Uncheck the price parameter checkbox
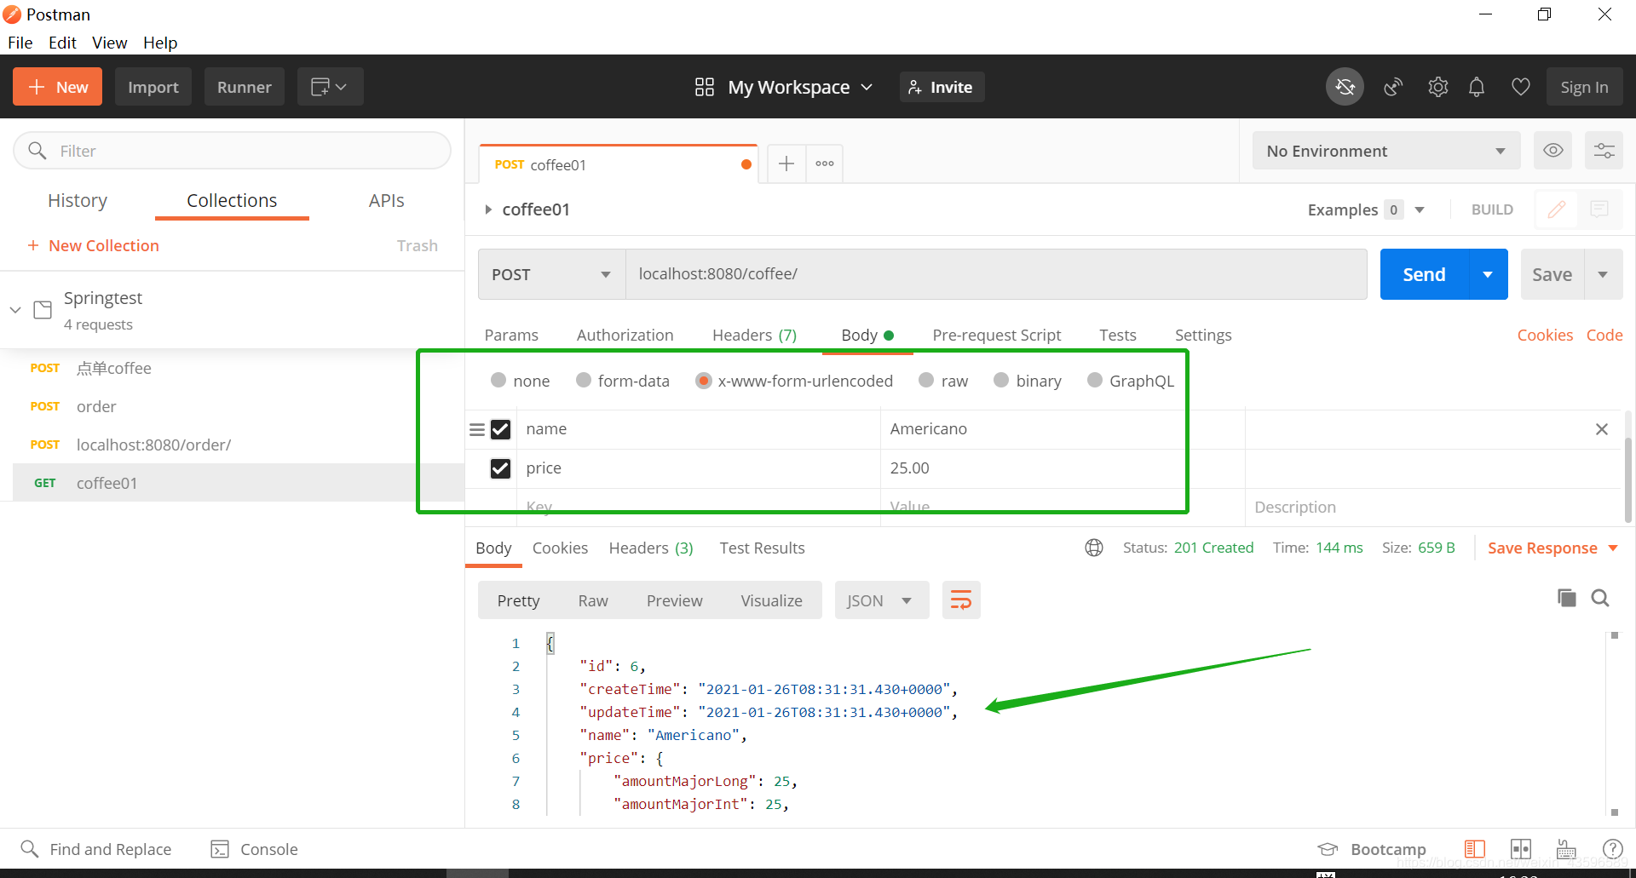1636x878 pixels. point(501,468)
